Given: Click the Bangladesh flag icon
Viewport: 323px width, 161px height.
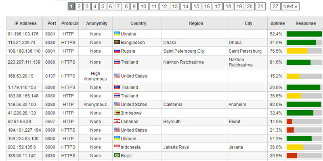Looking at the screenshot, I should [x=117, y=42].
